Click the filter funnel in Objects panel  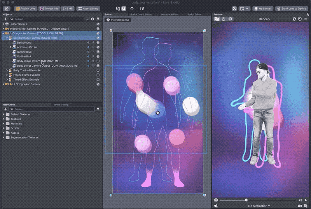(98, 19)
